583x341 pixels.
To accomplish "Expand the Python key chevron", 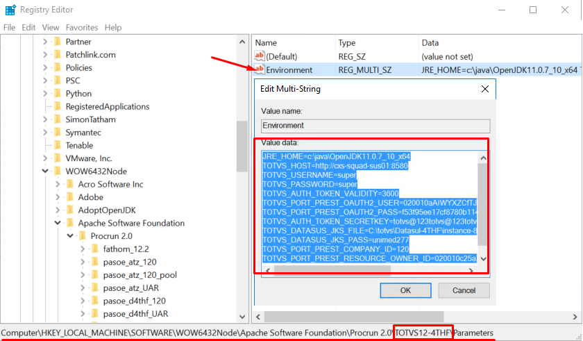I will 45,93.
